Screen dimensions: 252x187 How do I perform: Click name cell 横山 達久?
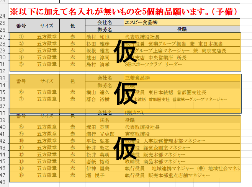[105, 92]
